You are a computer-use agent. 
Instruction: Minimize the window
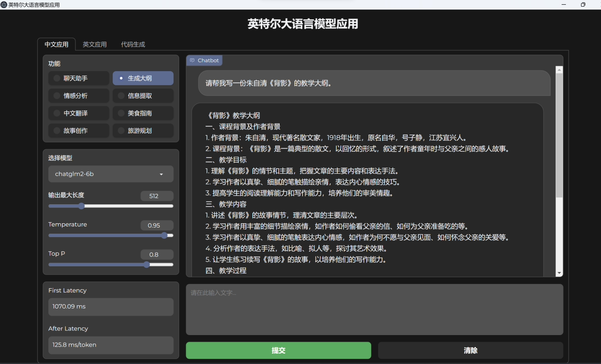pyautogui.click(x=565, y=5)
